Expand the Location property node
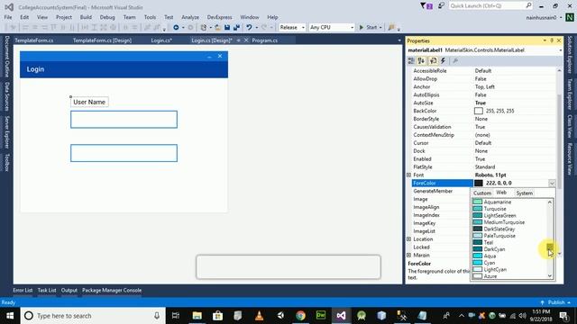Image resolution: width=577 pixels, height=324 pixels. click(408, 239)
